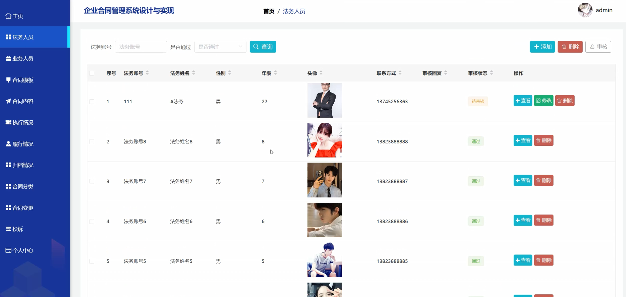626x297 pixels.
Task: Open the 主页 home sidebar item
Action: [x=14, y=16]
